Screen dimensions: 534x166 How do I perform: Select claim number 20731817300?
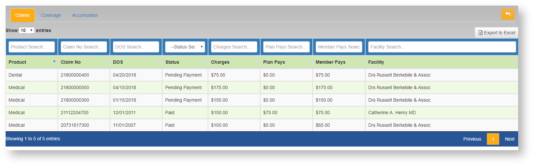click(75, 125)
